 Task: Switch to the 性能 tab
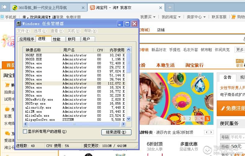58,39
